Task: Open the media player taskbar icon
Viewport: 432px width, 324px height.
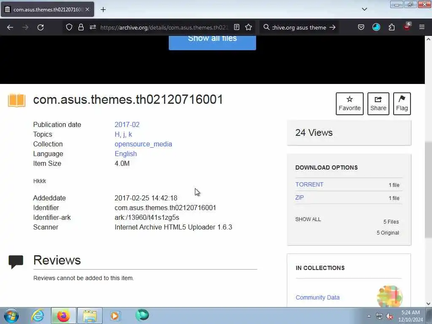Action: click(115, 316)
